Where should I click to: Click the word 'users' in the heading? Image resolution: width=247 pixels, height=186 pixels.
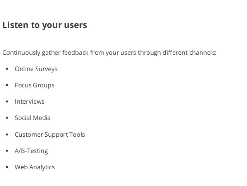click(75, 25)
